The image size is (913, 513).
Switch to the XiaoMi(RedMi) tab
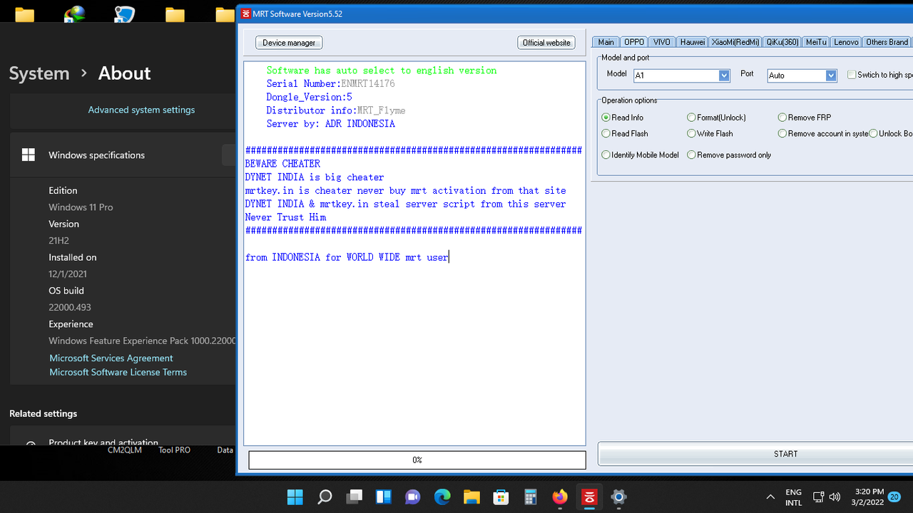(735, 41)
